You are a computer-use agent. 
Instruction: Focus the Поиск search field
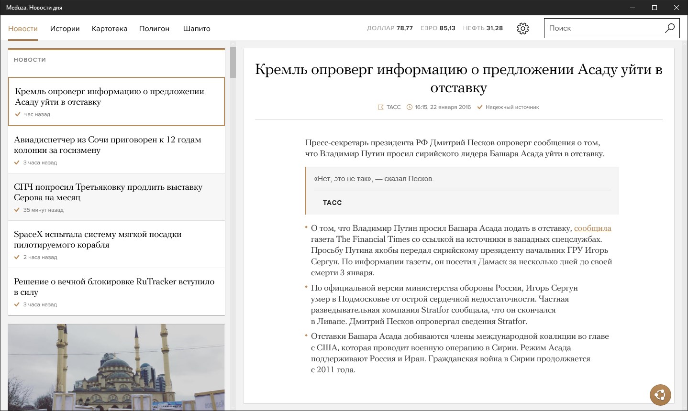point(612,28)
